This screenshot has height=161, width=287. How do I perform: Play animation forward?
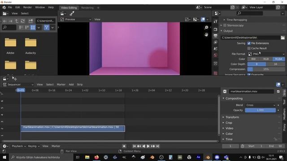pos(148,146)
